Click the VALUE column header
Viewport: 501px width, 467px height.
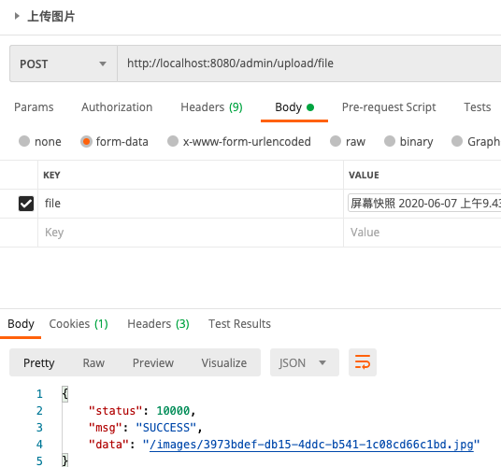(364, 176)
